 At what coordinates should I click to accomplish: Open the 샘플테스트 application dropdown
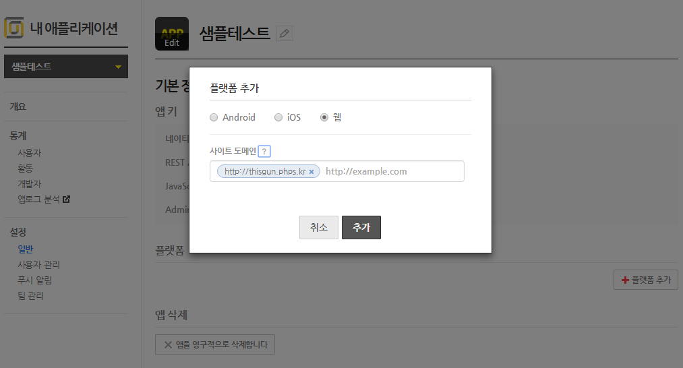click(66, 67)
